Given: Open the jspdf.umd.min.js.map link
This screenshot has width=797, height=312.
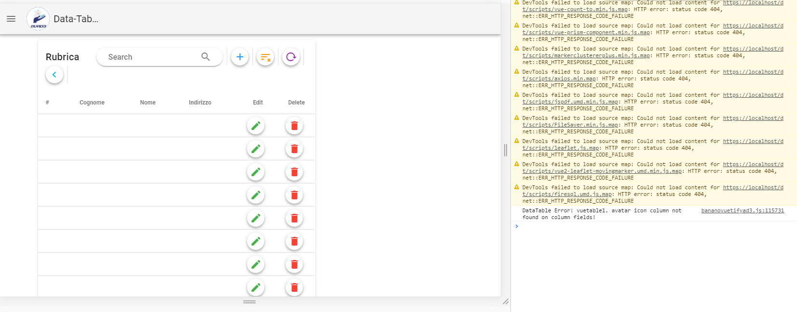Looking at the screenshot, I should point(570,102).
